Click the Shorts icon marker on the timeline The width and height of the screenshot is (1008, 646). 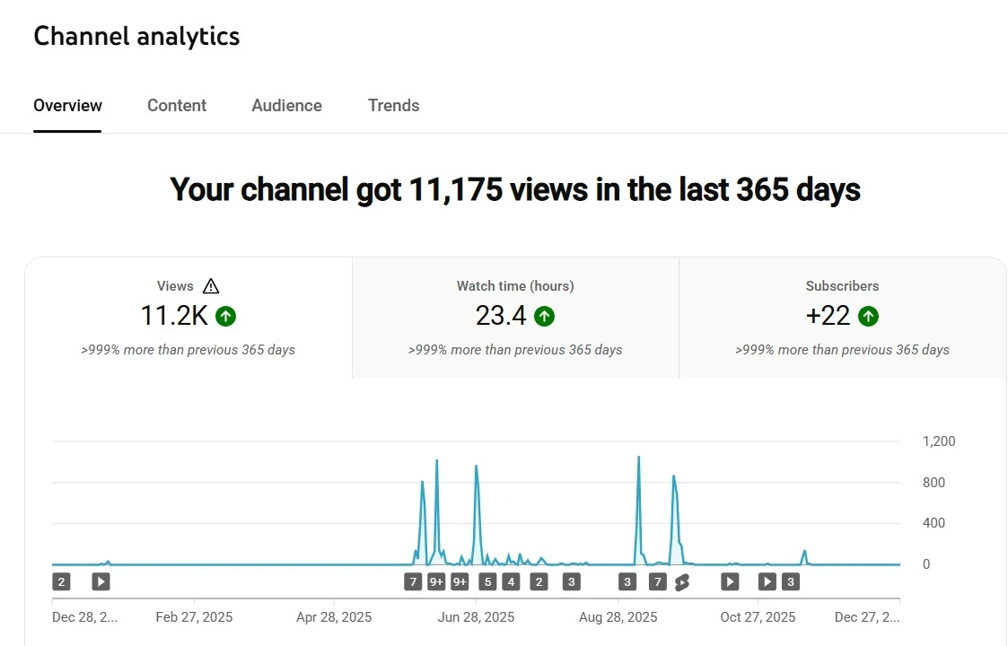(681, 581)
